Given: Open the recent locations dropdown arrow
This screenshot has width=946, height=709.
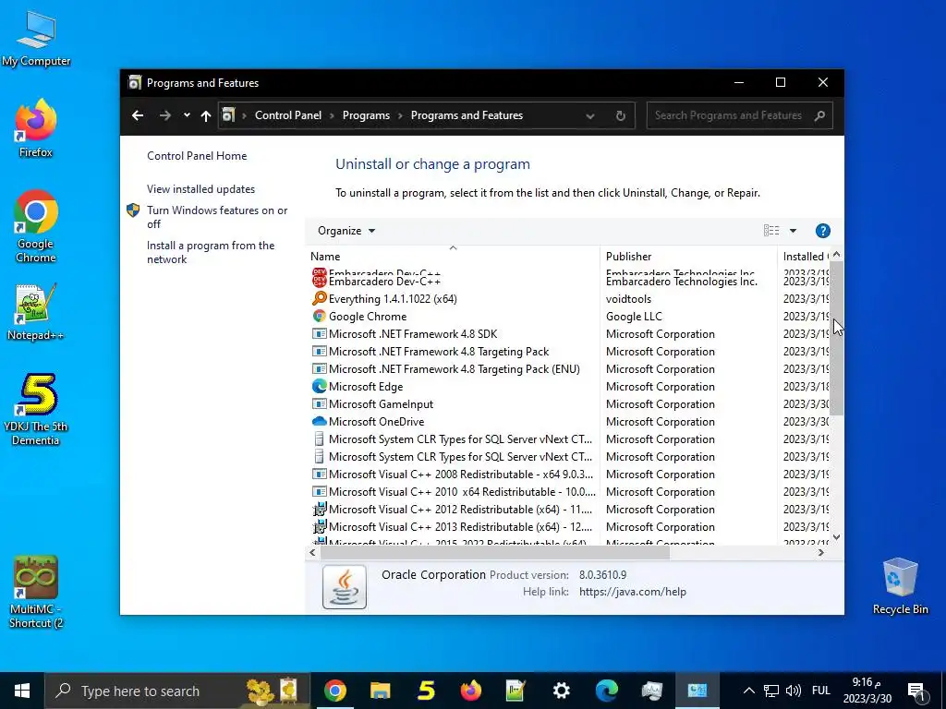Looking at the screenshot, I should [187, 115].
